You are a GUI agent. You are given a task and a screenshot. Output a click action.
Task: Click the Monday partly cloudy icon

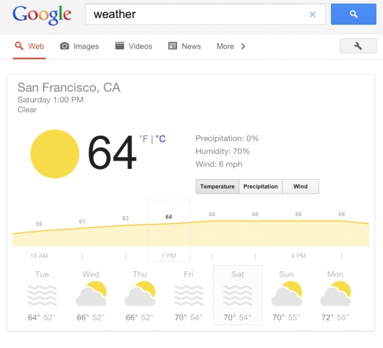point(335,295)
